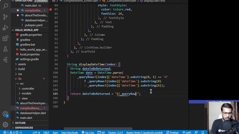The image size is (239, 134).
Task: Open local.properties file
Action: 30,54
